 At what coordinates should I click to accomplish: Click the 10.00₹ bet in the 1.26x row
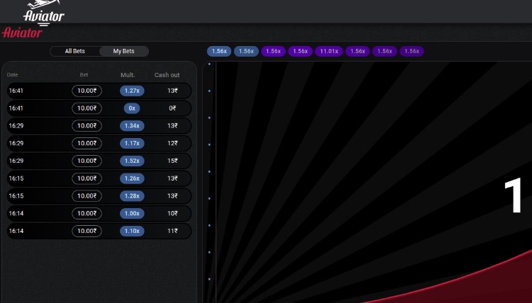point(87,178)
